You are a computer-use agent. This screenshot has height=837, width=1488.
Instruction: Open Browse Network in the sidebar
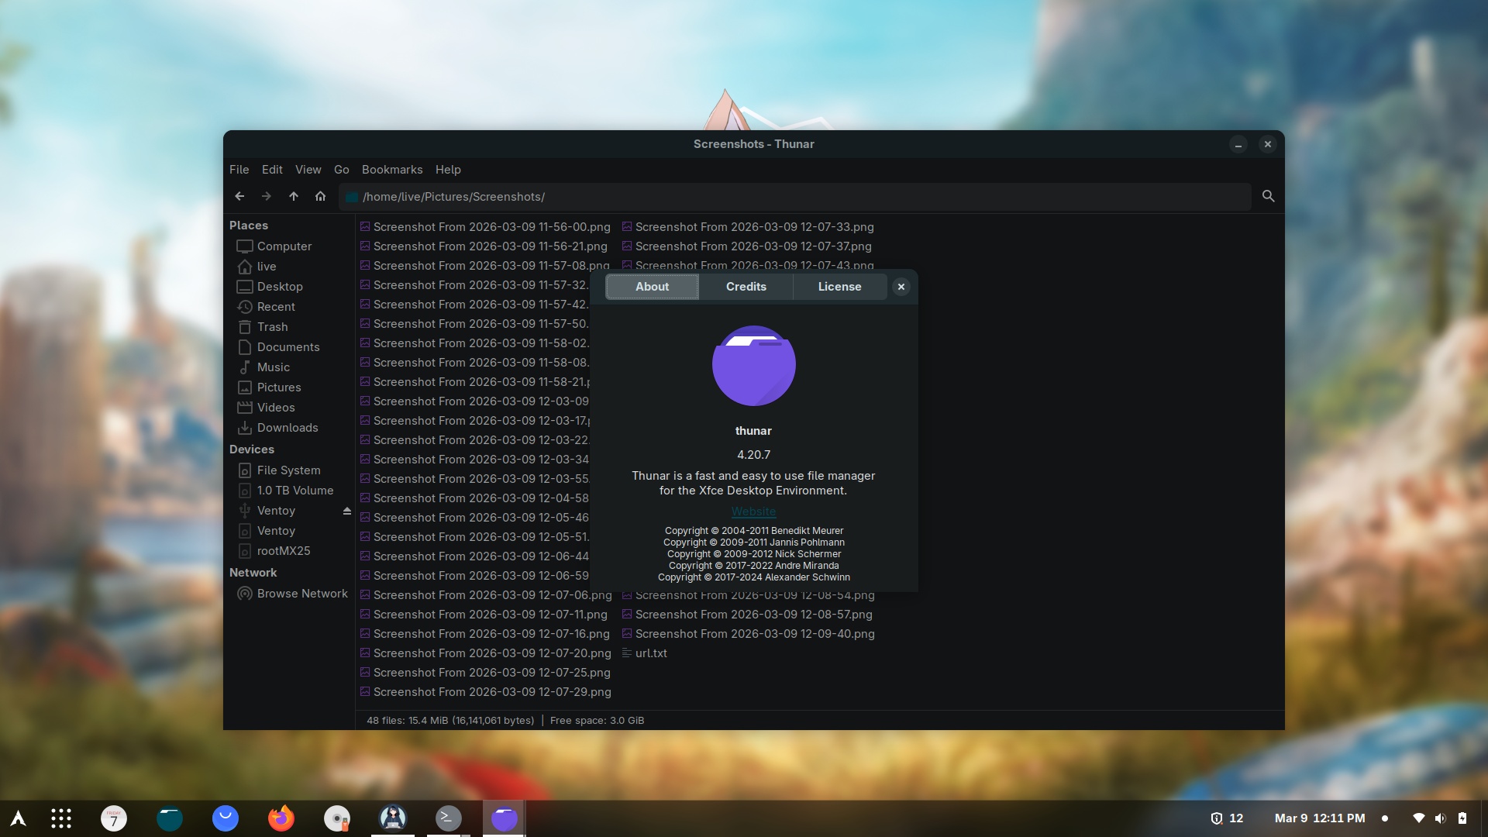pos(301,594)
